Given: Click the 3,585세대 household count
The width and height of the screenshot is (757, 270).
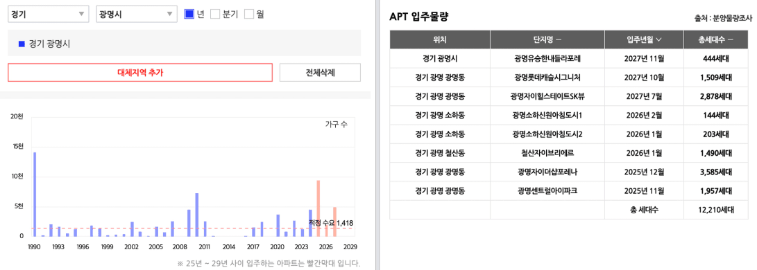Looking at the screenshot, I should 715,172.
